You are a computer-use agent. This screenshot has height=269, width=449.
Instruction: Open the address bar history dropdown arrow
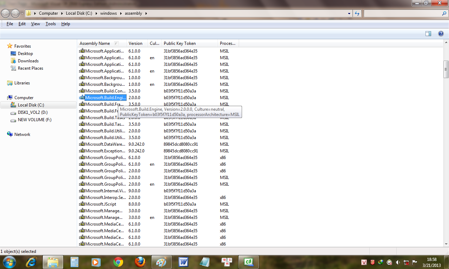click(x=349, y=13)
